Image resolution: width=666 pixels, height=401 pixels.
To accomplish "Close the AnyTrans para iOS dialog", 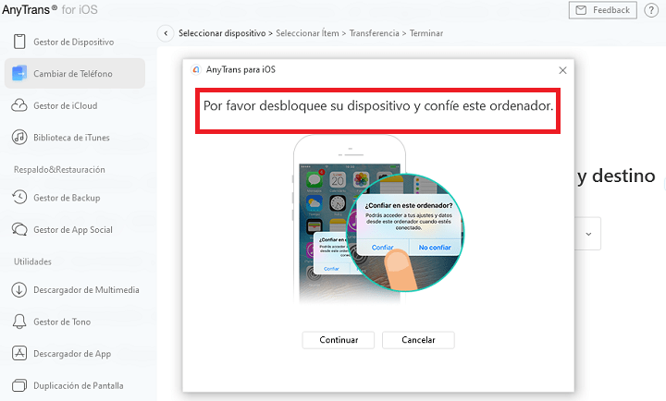I will (562, 70).
